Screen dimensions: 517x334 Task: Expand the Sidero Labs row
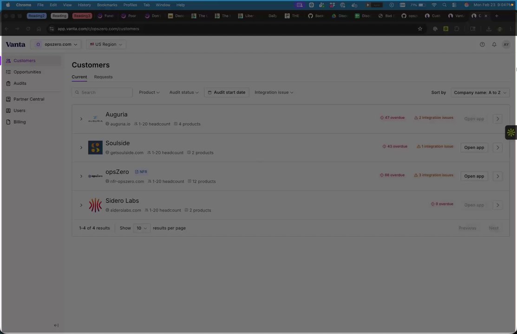pyautogui.click(x=81, y=205)
